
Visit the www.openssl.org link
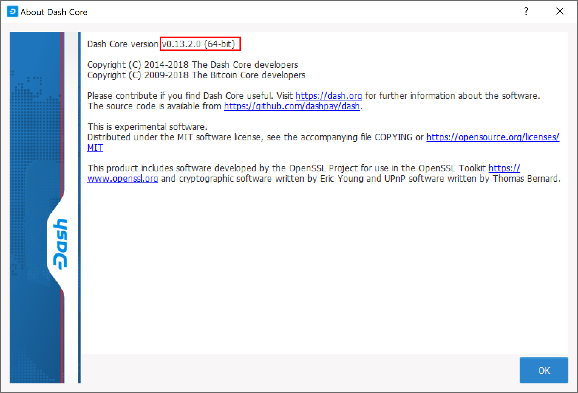123,179
